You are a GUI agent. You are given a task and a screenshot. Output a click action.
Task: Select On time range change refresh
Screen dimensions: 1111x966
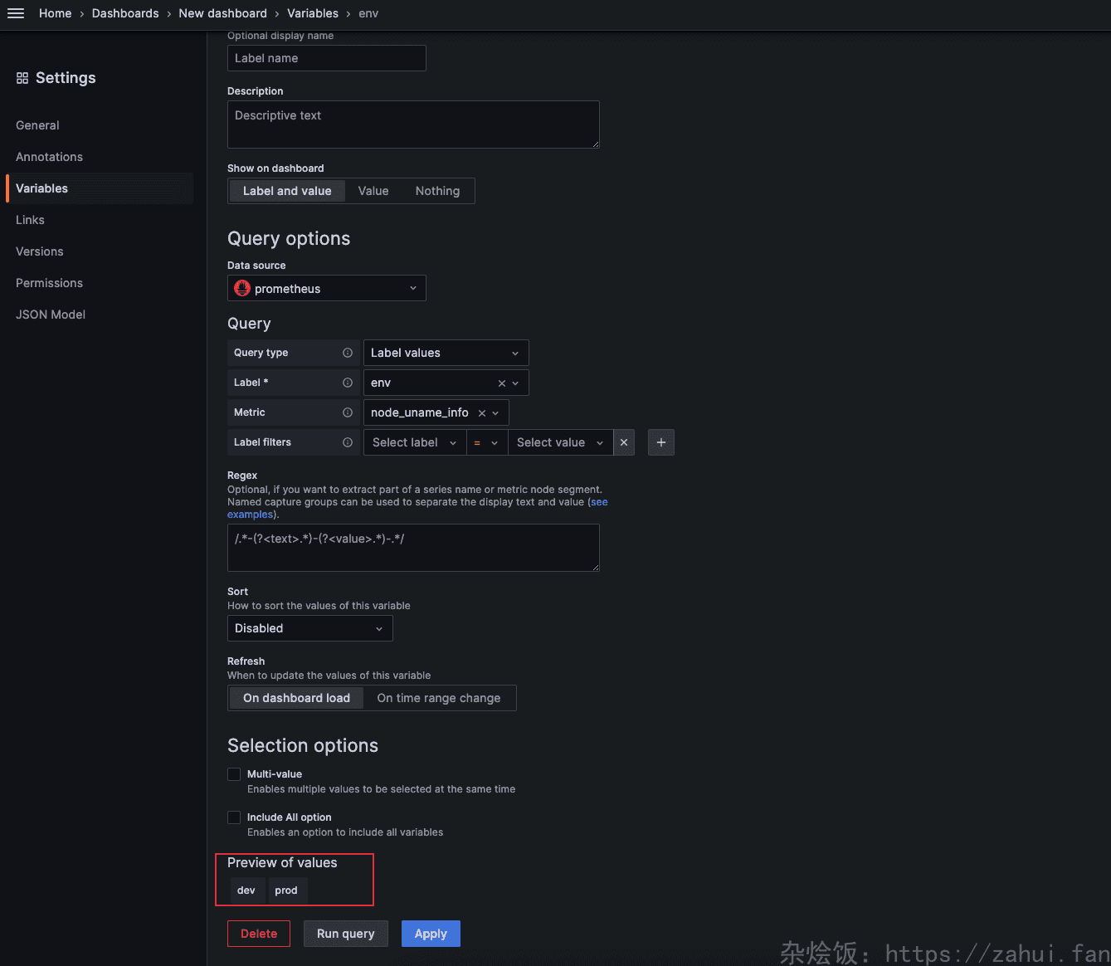point(438,698)
